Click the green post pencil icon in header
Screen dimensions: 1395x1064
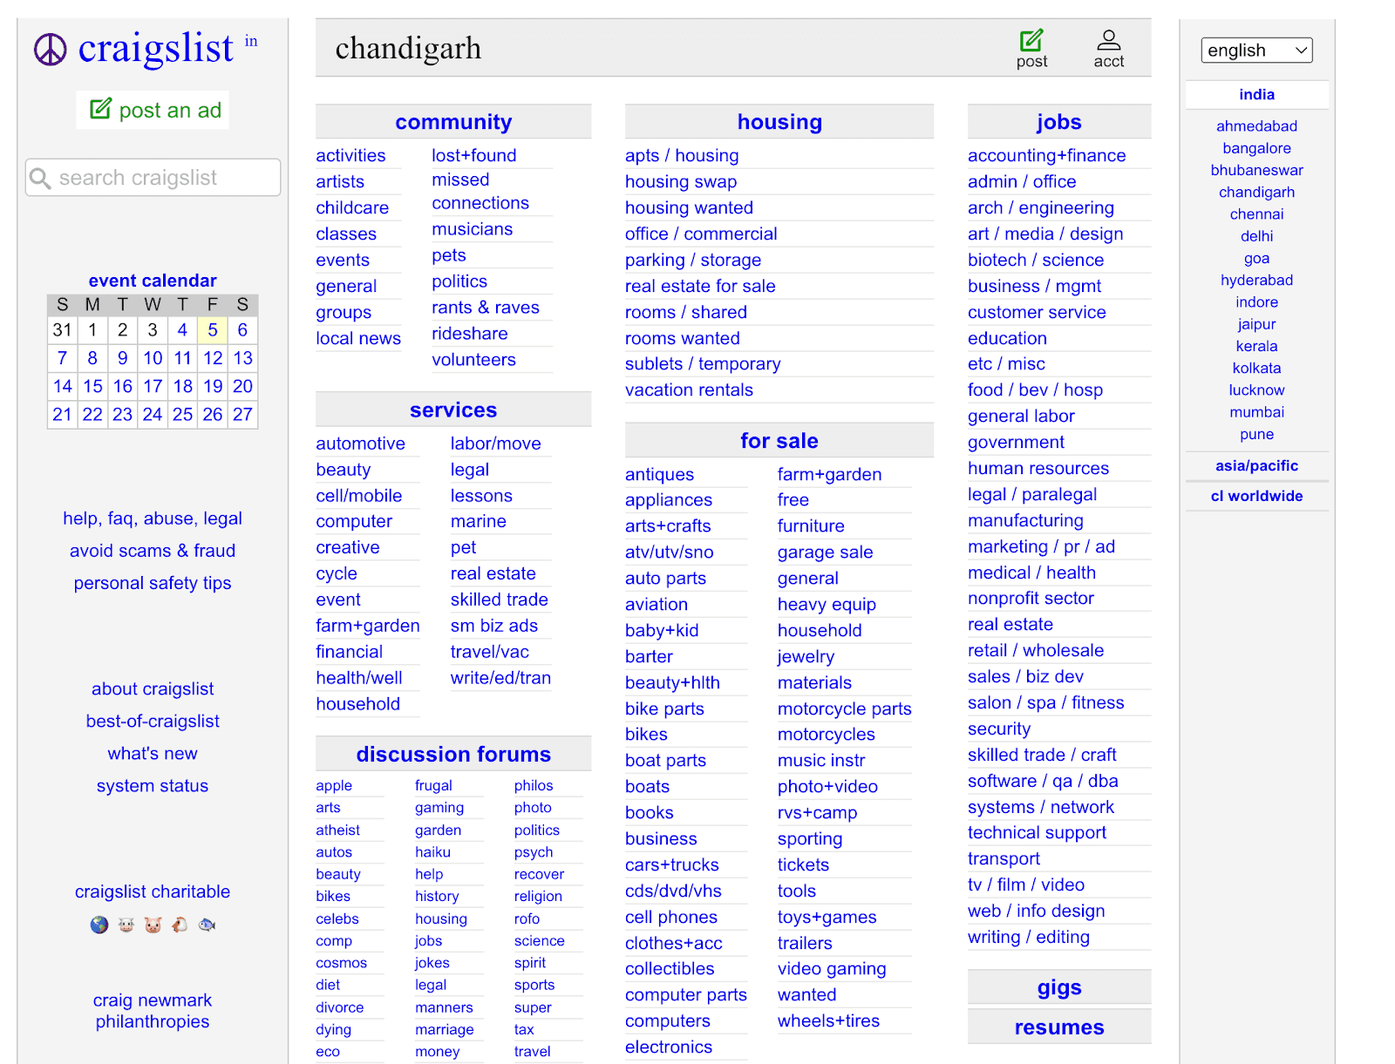pyautogui.click(x=1031, y=40)
